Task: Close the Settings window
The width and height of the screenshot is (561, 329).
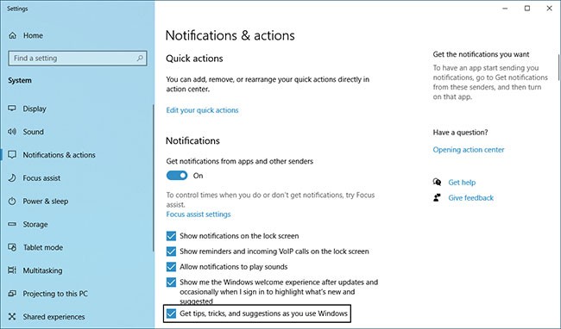Action: click(550, 9)
